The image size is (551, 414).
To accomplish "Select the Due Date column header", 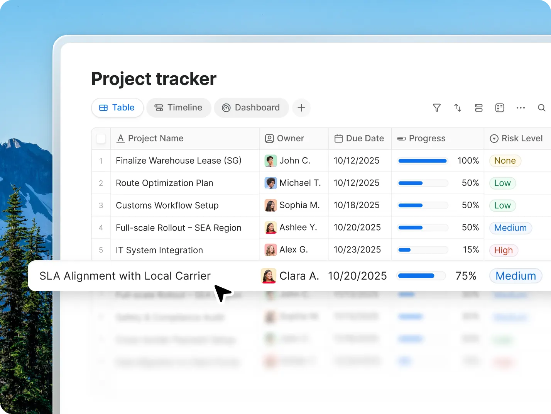I will [x=360, y=139].
